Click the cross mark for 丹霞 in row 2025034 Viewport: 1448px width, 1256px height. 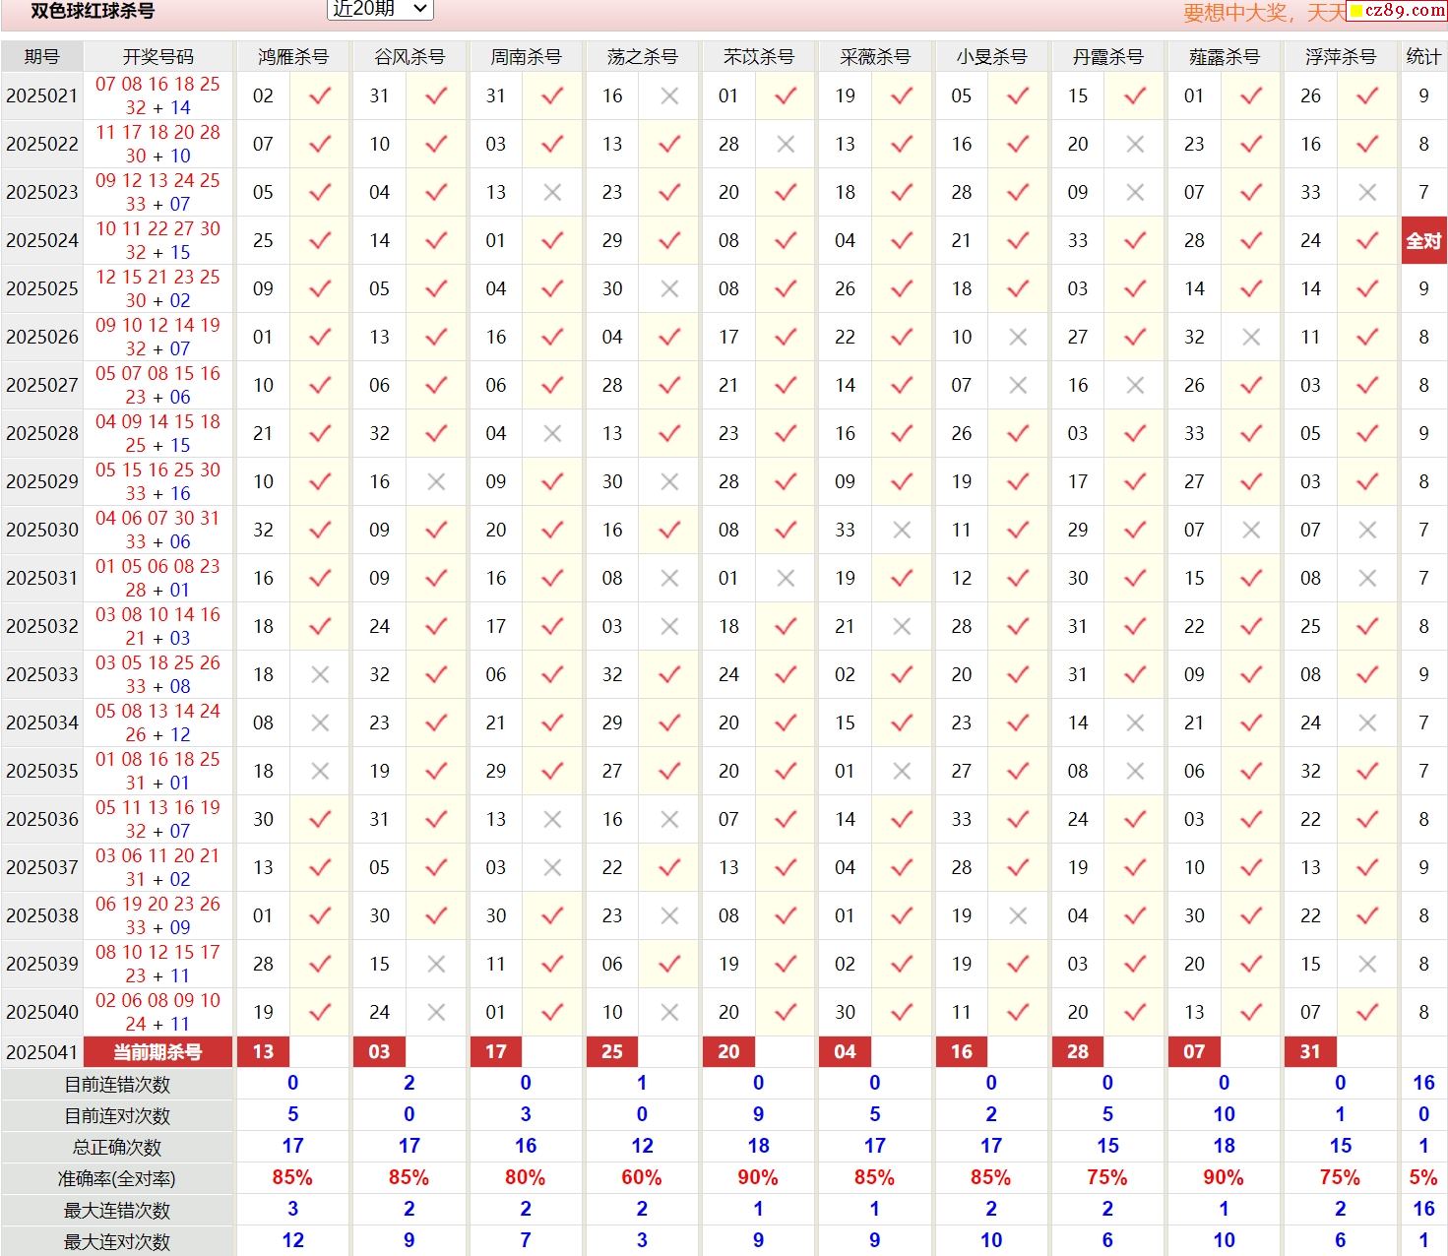tap(1135, 722)
